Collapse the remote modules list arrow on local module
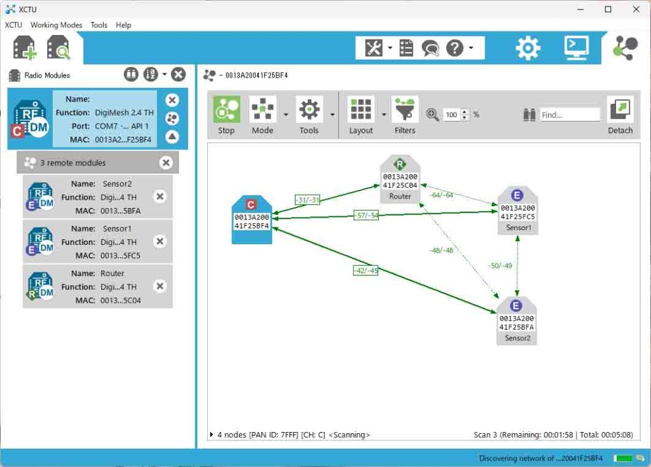Screen dimensions: 651x467 (x=172, y=136)
